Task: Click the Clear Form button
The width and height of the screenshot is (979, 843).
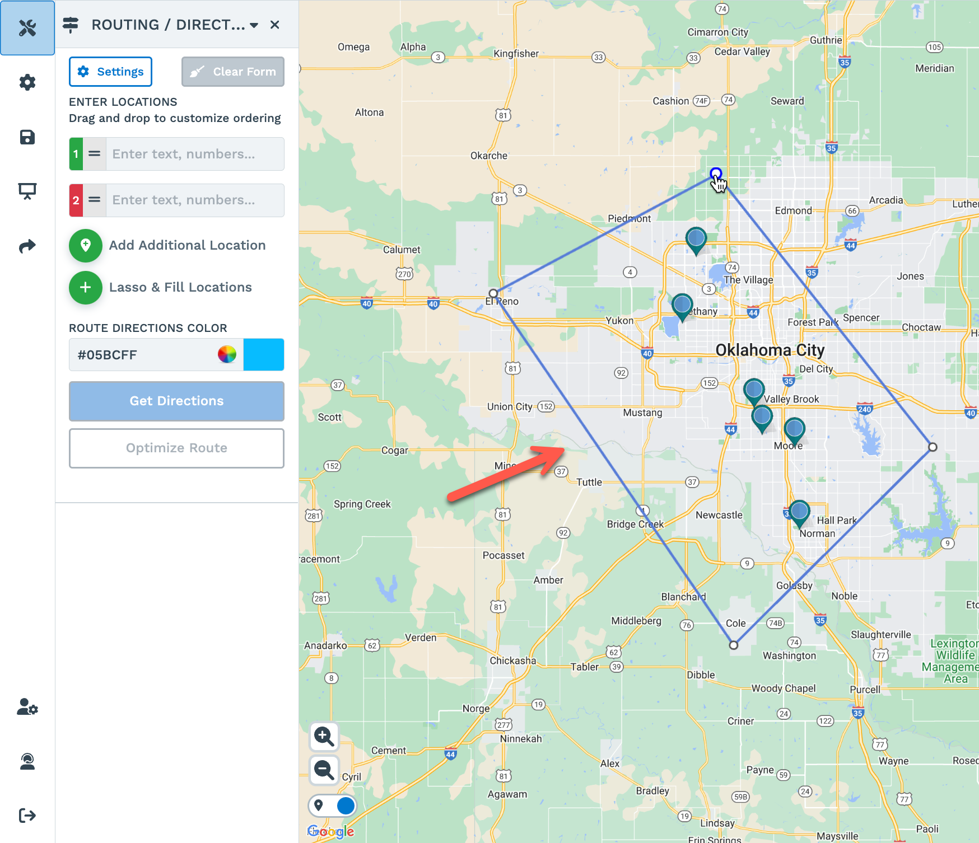Action: [233, 72]
